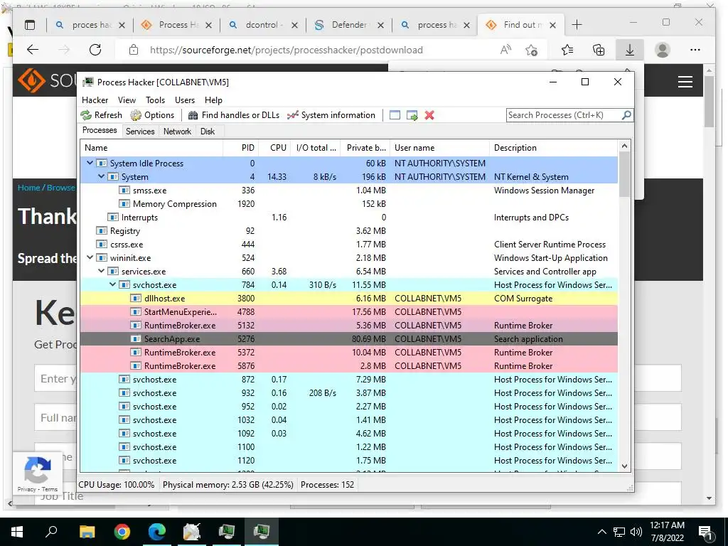Open a new Edge tab

tap(577, 25)
